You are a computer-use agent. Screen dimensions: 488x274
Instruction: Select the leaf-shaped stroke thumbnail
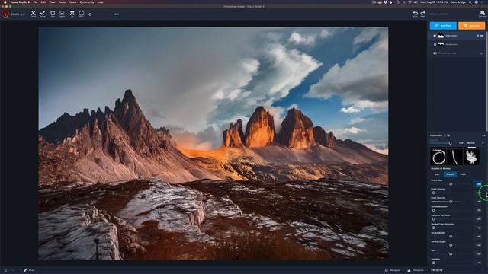click(471, 157)
